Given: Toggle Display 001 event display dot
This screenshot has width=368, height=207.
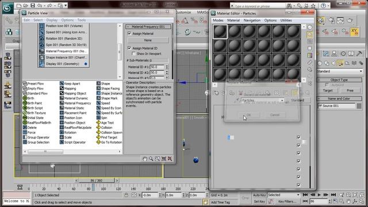Looking at the screenshot, I should tap(86, 64).
